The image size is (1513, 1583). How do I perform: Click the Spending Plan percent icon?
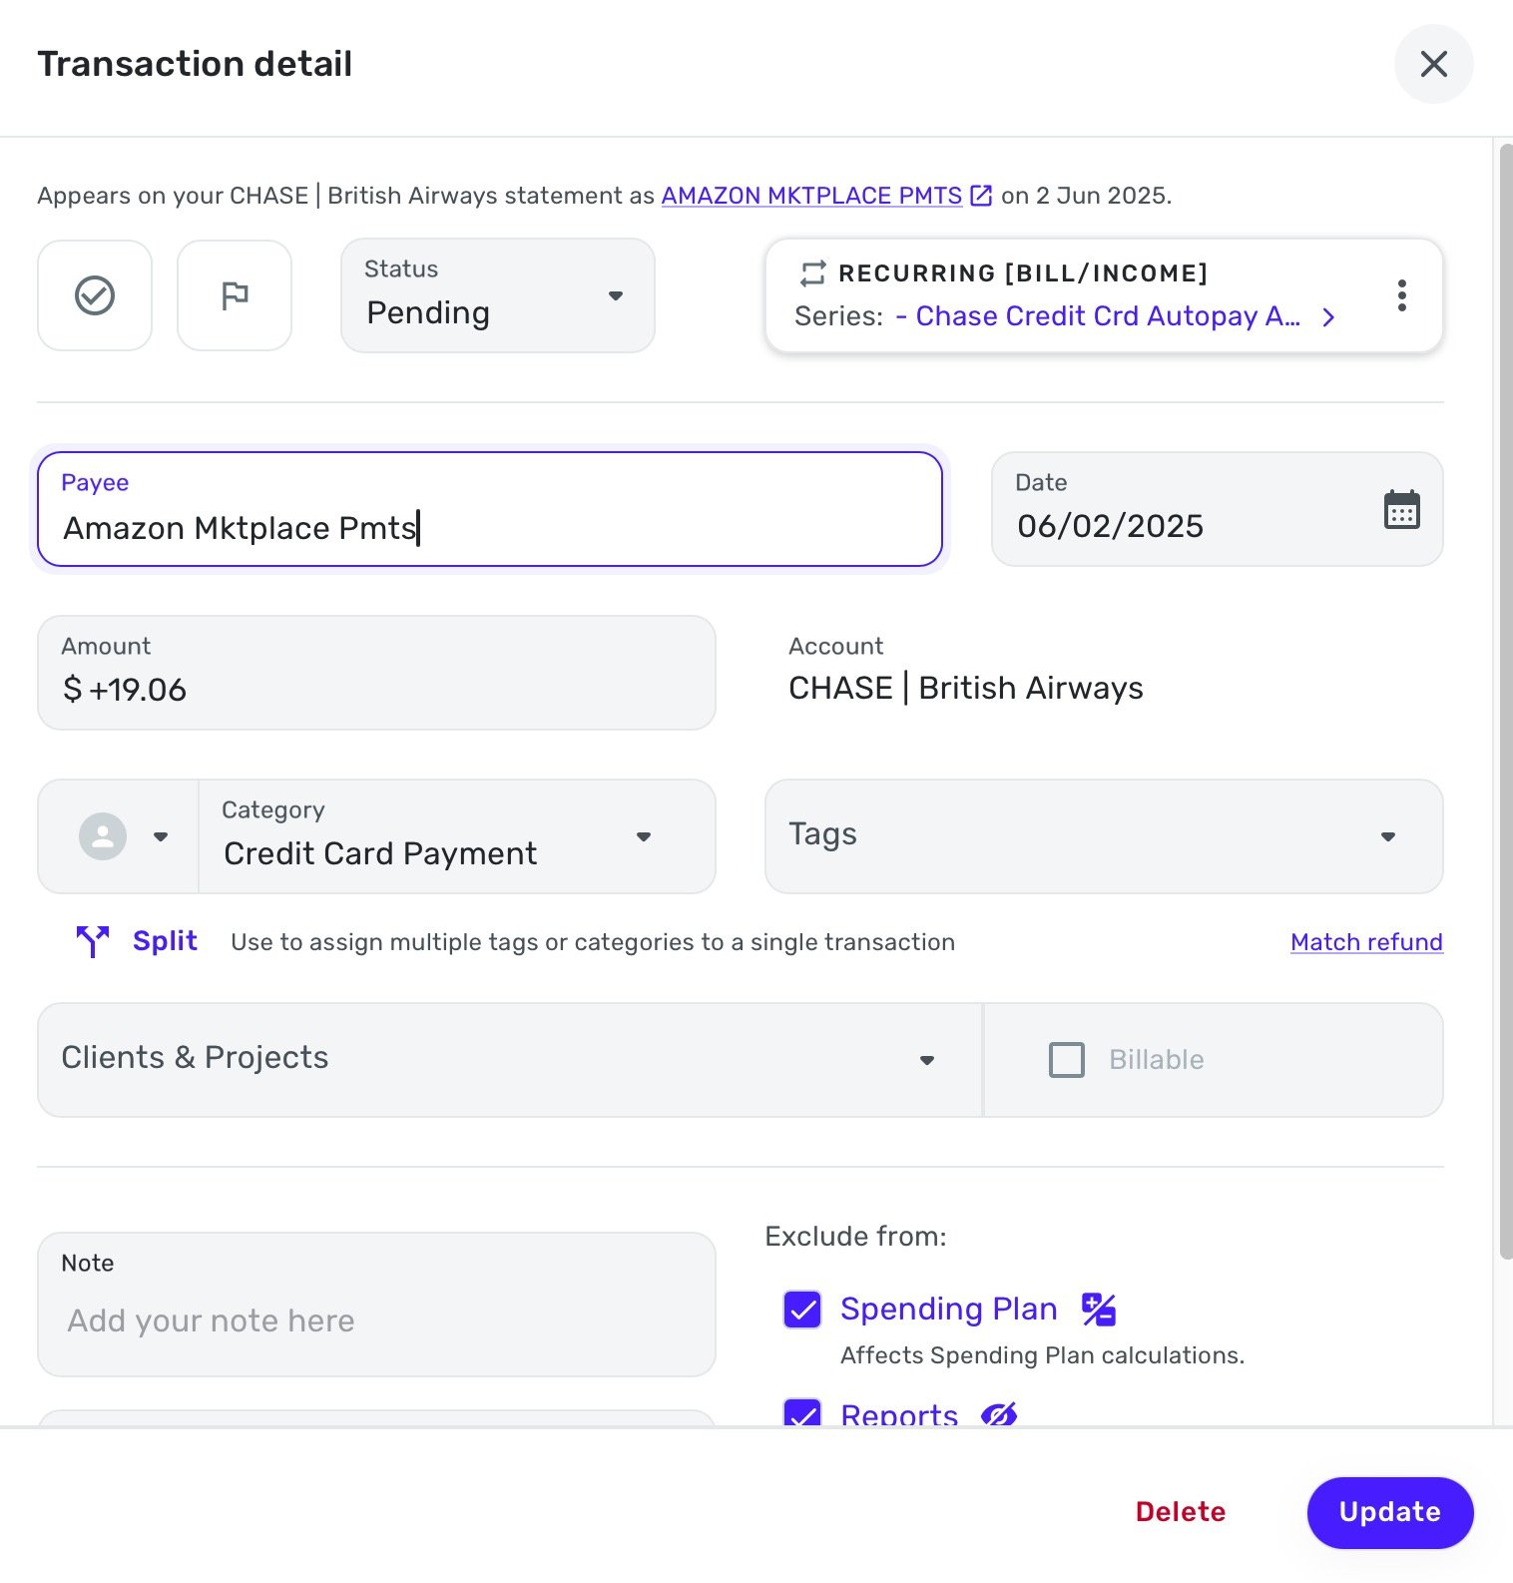[x=1099, y=1309]
